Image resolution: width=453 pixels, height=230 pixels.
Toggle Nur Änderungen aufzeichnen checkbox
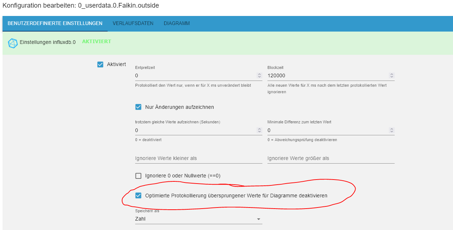(x=138, y=107)
